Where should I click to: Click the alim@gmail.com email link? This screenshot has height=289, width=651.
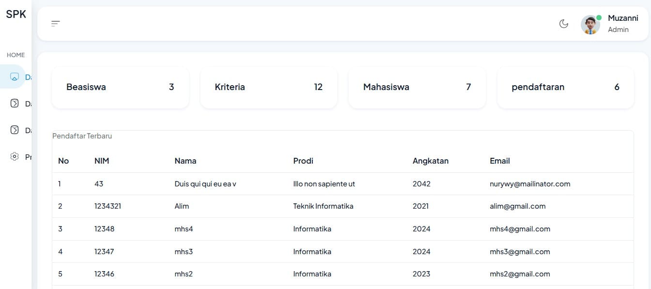coord(517,206)
